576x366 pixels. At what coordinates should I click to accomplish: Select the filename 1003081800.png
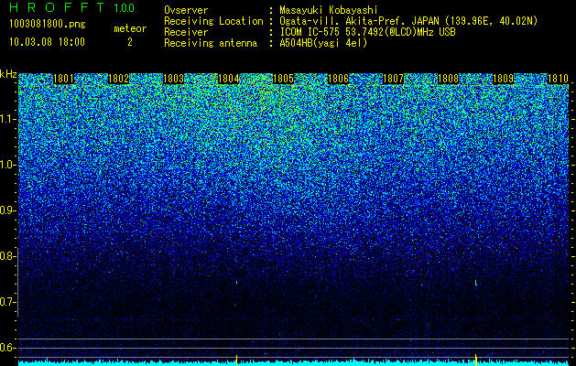click(x=48, y=25)
